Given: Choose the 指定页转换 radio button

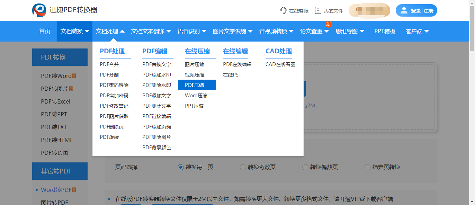Looking at the screenshot, I should (x=367, y=167).
